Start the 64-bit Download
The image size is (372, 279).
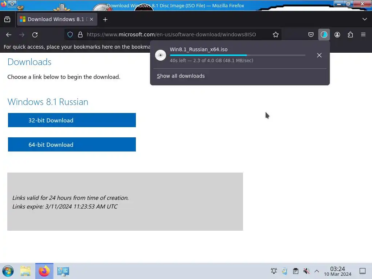72,145
